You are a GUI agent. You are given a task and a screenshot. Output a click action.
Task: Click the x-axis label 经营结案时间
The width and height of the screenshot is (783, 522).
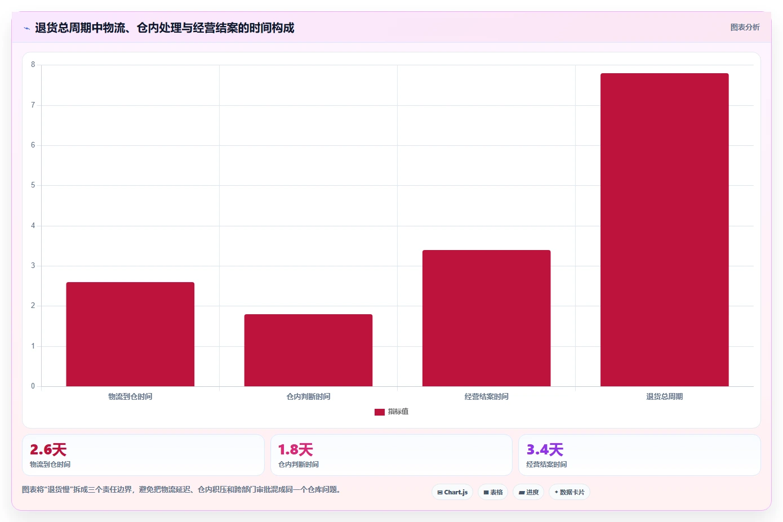(x=486, y=397)
